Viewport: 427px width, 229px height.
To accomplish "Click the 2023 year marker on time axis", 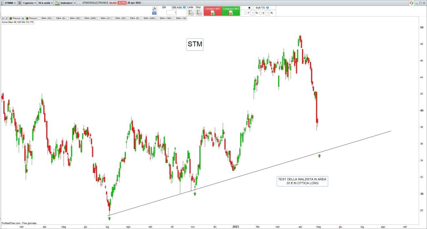I will coord(236,227).
